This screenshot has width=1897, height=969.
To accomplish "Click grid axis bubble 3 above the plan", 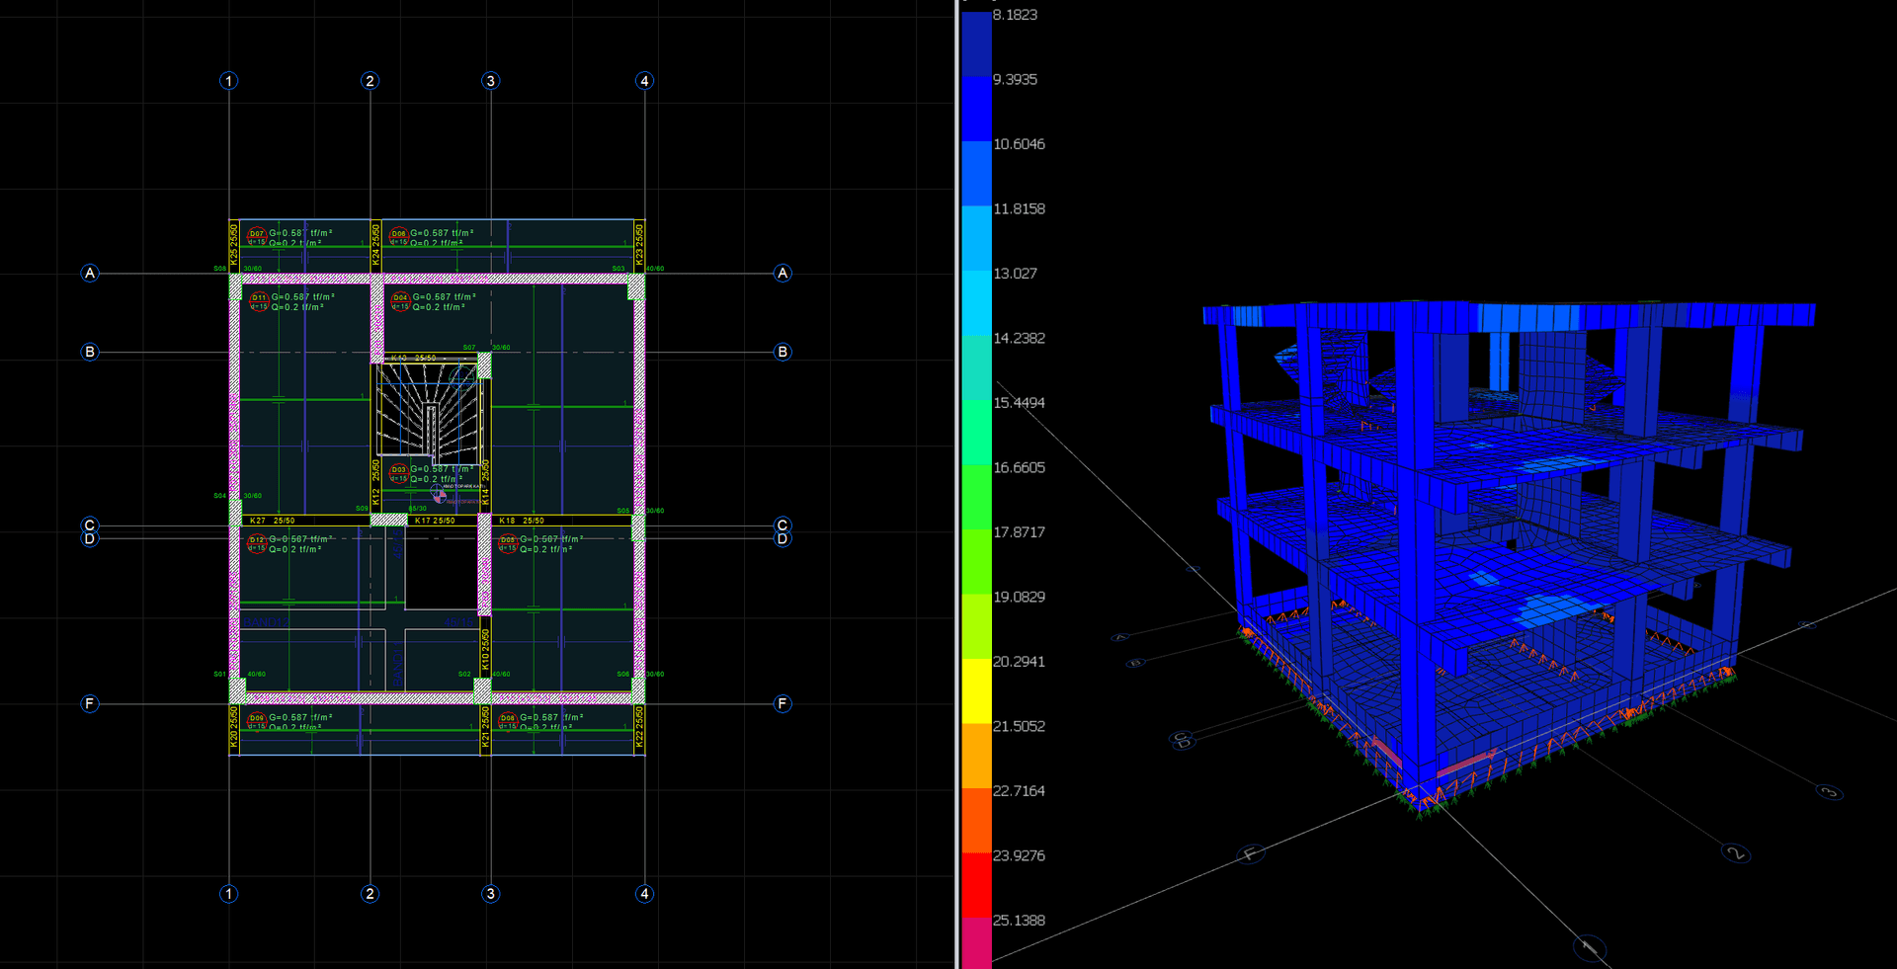I will pos(491,81).
